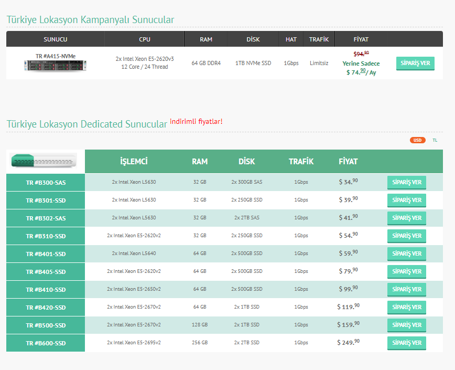
Task: Click Sipariş Ver for TR #B401-SSD
Action: (x=407, y=254)
